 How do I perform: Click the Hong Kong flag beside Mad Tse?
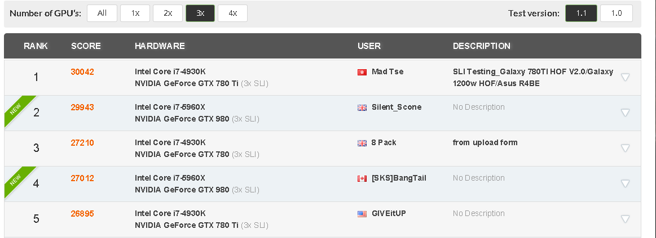pyautogui.click(x=362, y=72)
